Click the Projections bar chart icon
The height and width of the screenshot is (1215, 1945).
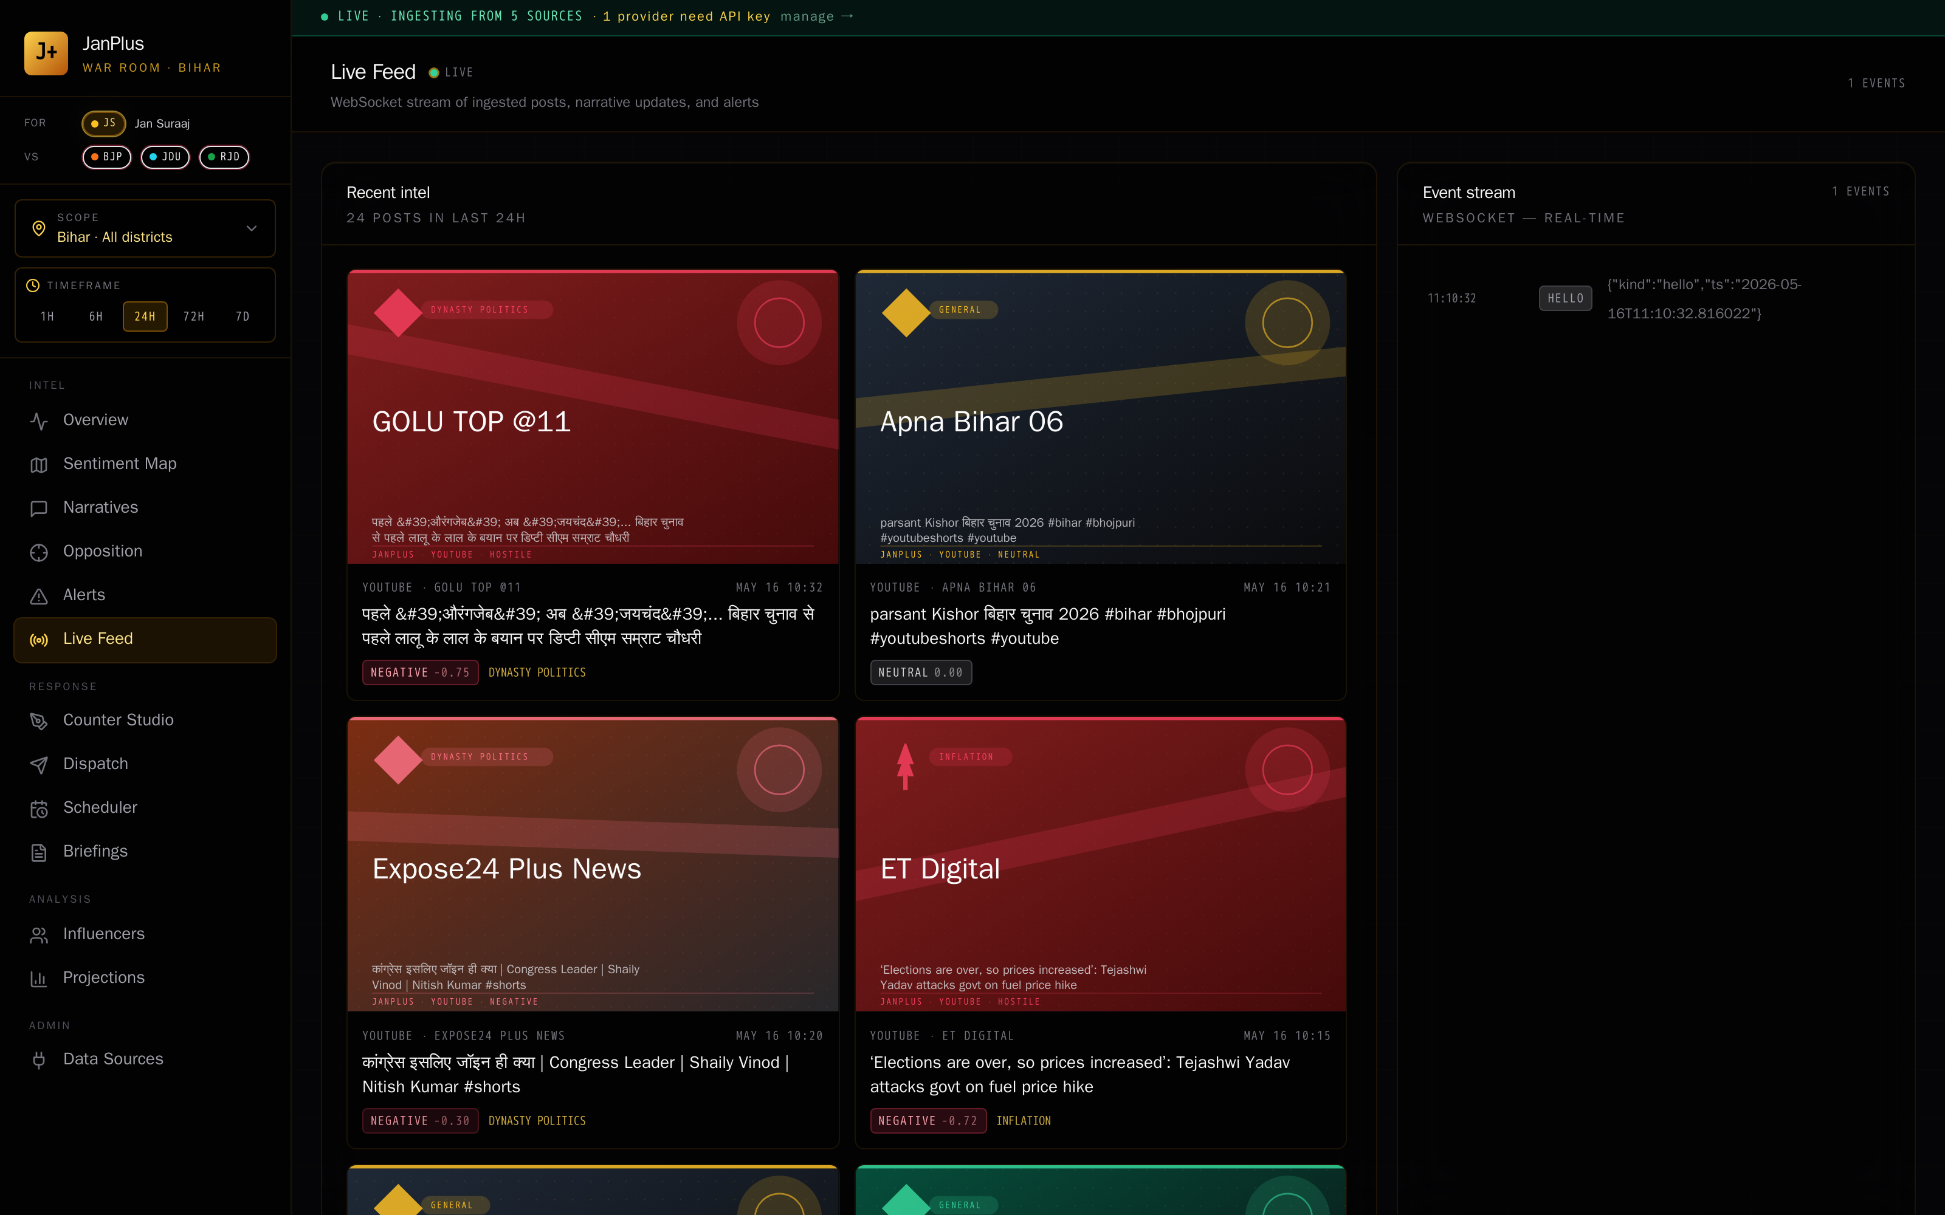click(x=38, y=978)
